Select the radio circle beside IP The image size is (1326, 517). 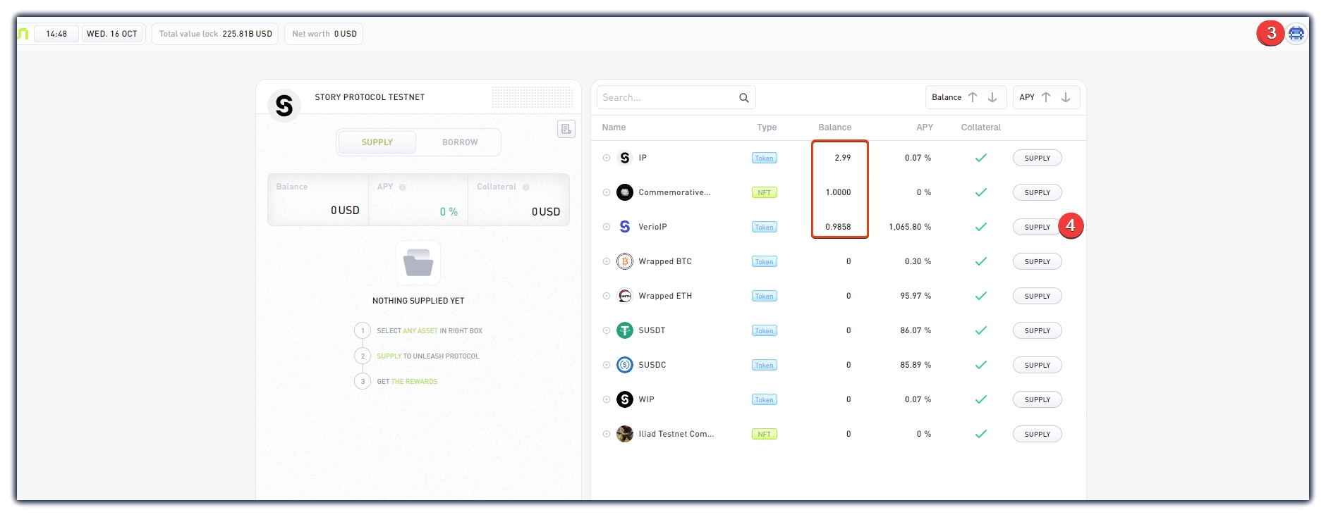pyautogui.click(x=607, y=158)
